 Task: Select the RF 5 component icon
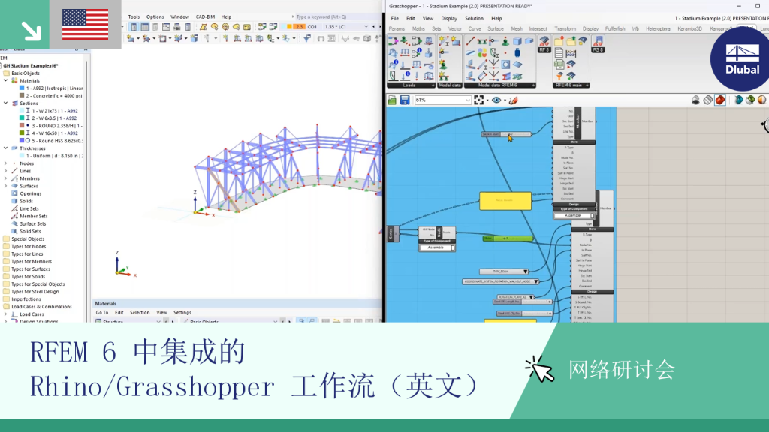[x=544, y=44]
